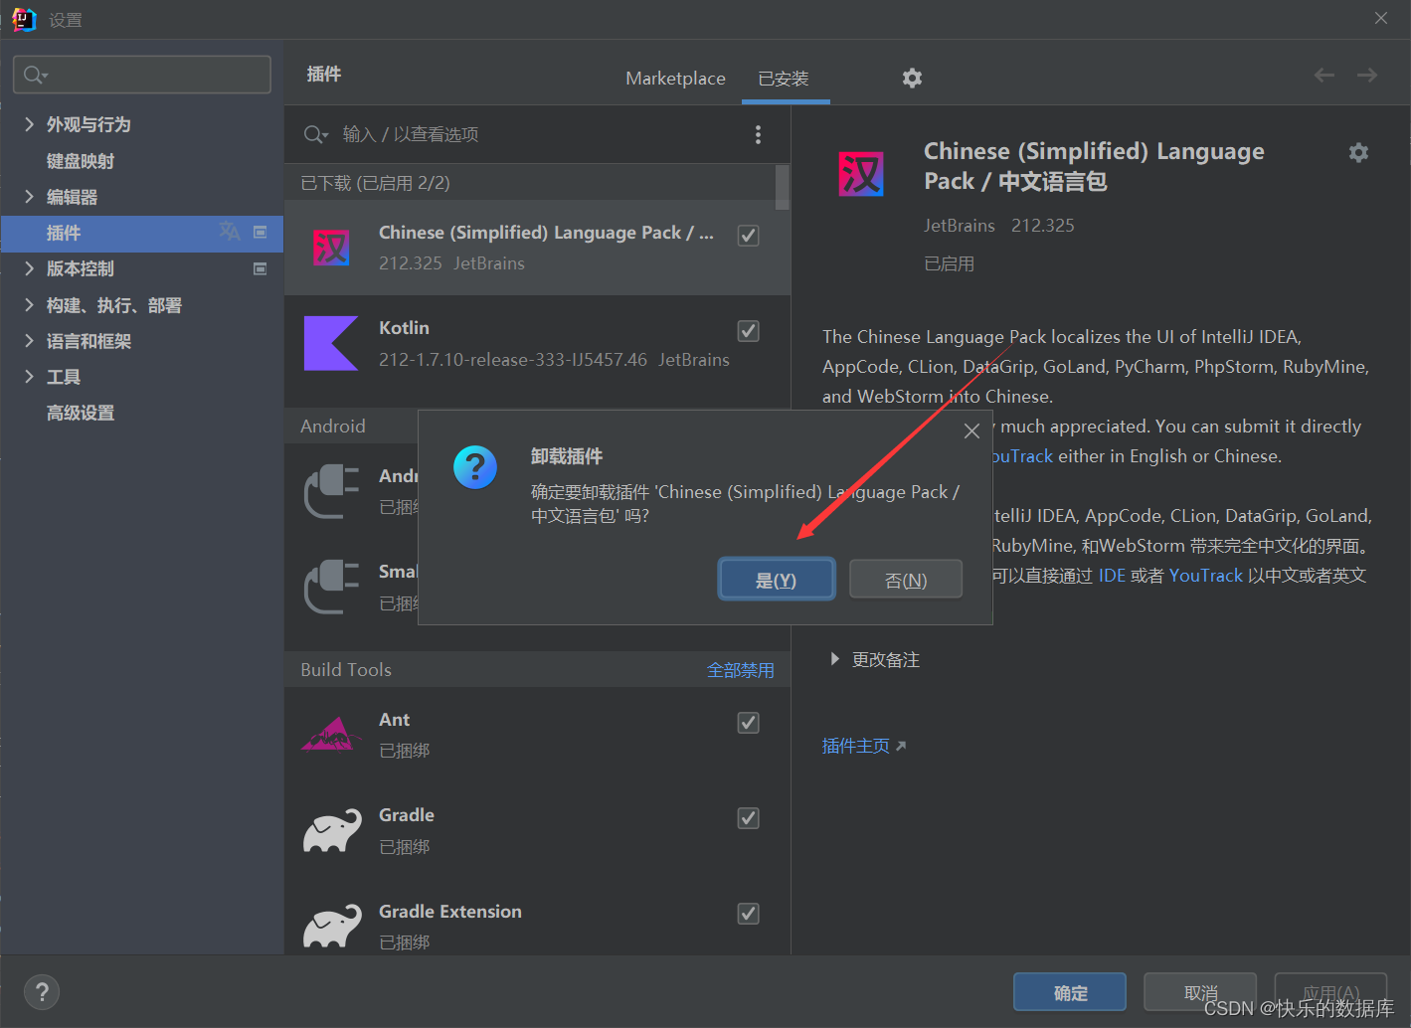Image resolution: width=1411 pixels, height=1028 pixels.
Task: Click the 取消 button
Action: coord(1200,992)
